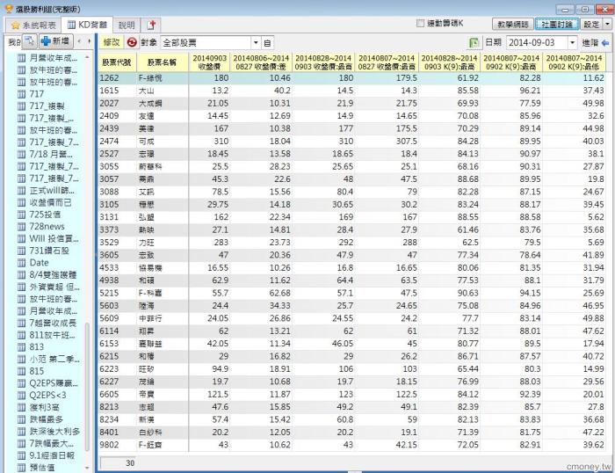Screen dimensions: 615x473
Task: Select the 外資賣超 list item
Action: [54, 287]
